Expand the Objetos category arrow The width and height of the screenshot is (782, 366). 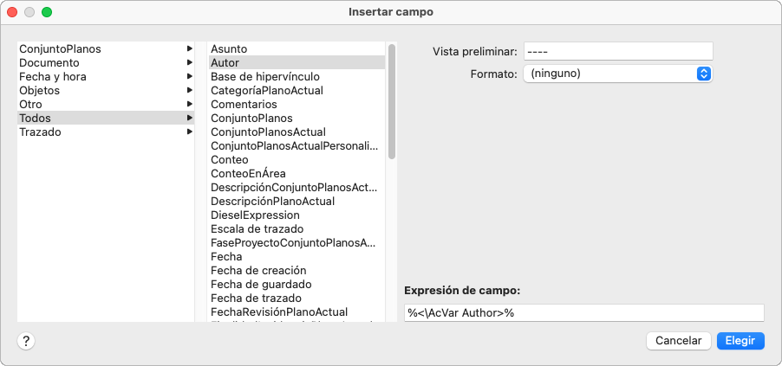point(189,91)
